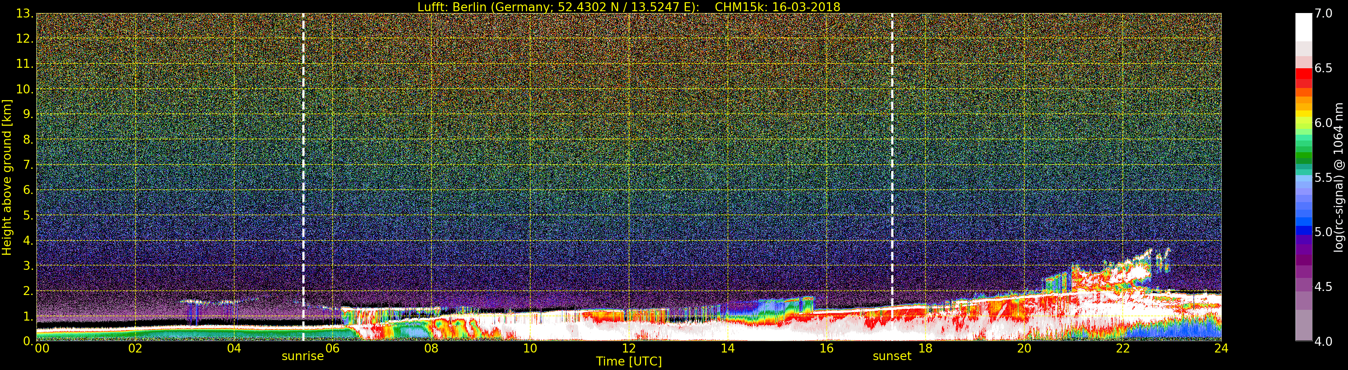This screenshot has height=370, width=1348.
Task: Click the '24' time tick label
Action: pos(1221,348)
